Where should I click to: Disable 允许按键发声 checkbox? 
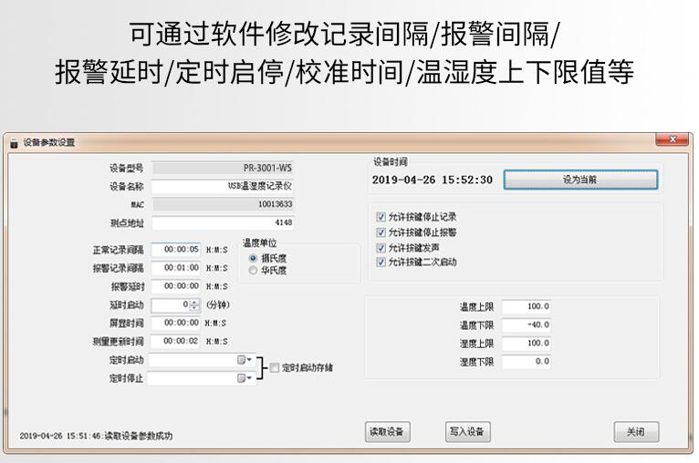(381, 247)
